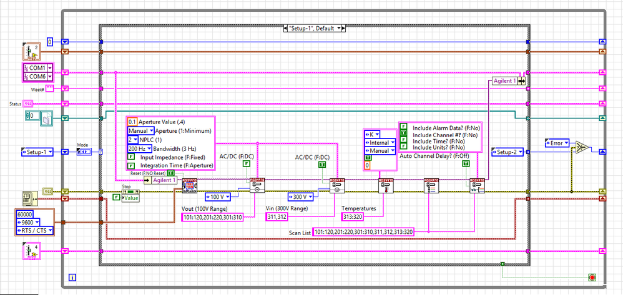Toggle the Reset True boolean constant
This screenshot has height=295, width=623.
171,173
